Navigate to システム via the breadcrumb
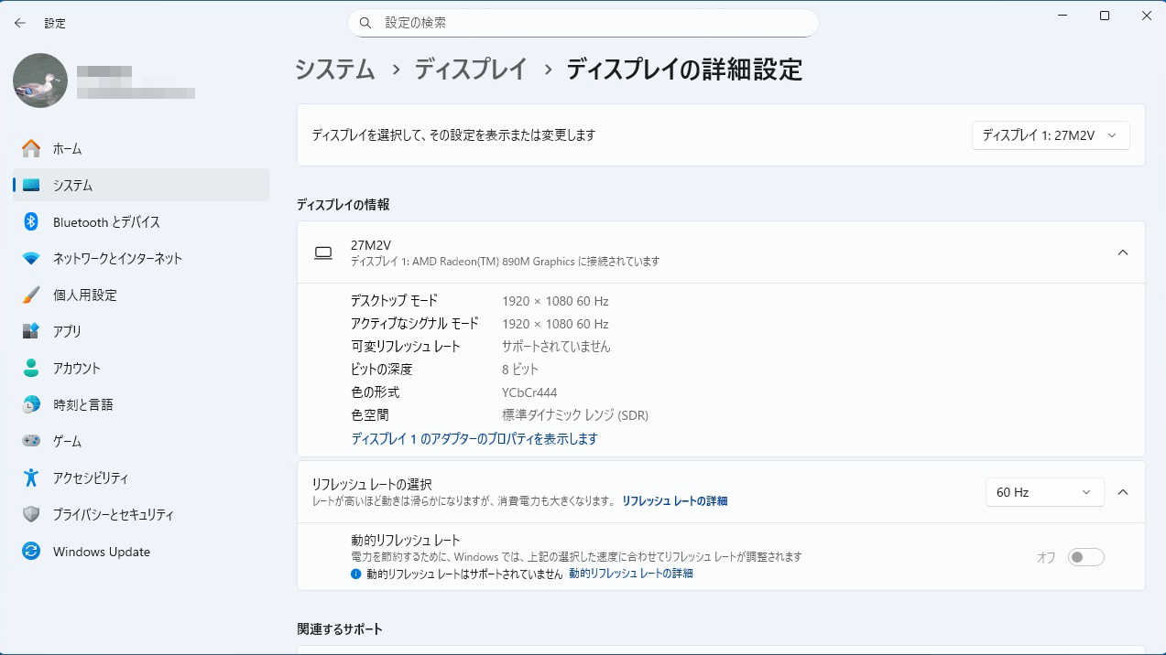1166x655 pixels. pyautogui.click(x=334, y=69)
